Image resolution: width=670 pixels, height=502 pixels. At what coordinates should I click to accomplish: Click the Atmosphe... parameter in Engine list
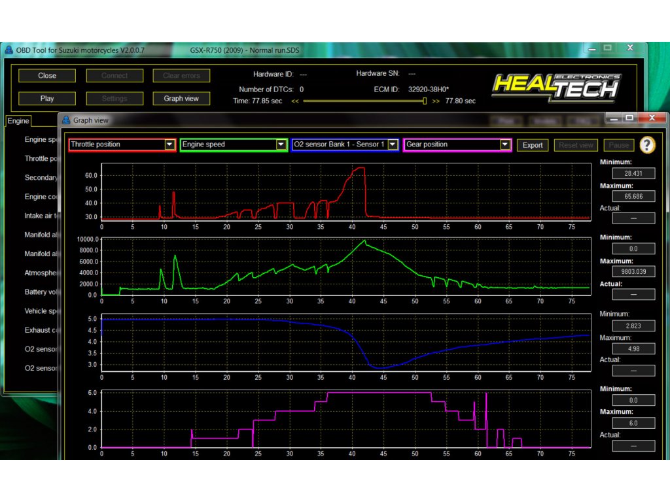pyautogui.click(x=41, y=273)
